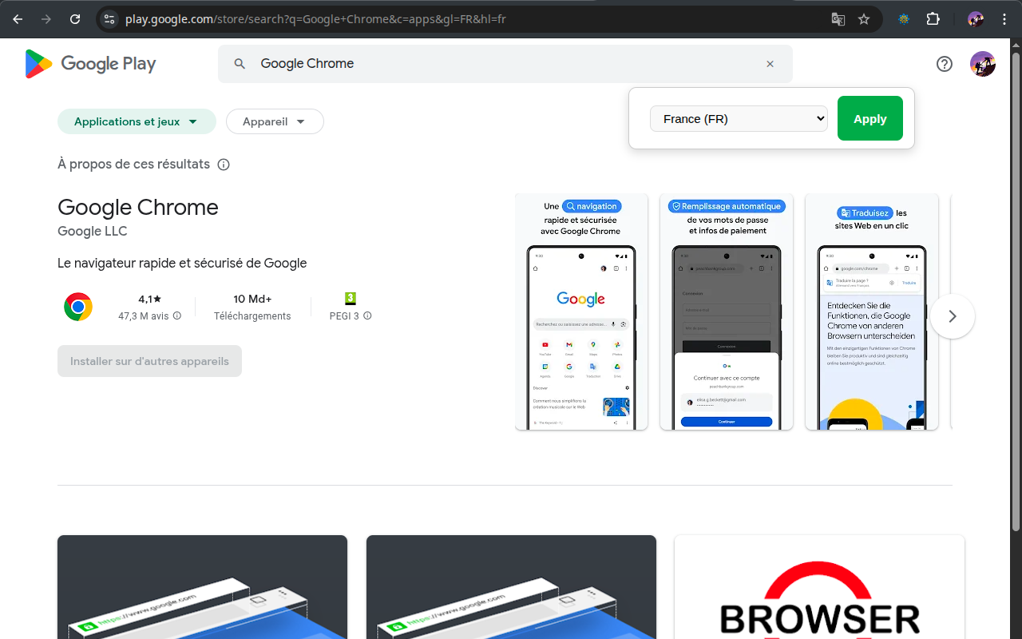Click the PEGI 3 rating badge
This screenshot has height=639, width=1022.
350,299
